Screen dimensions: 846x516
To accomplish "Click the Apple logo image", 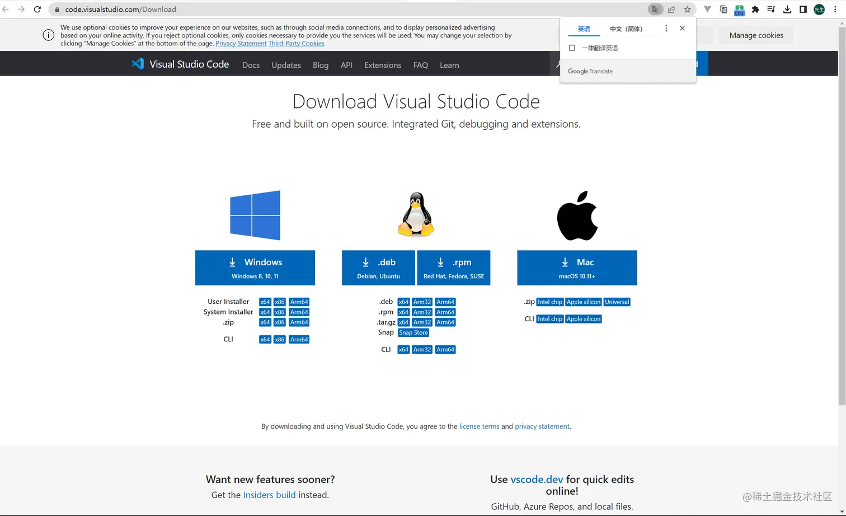I will coord(577,215).
